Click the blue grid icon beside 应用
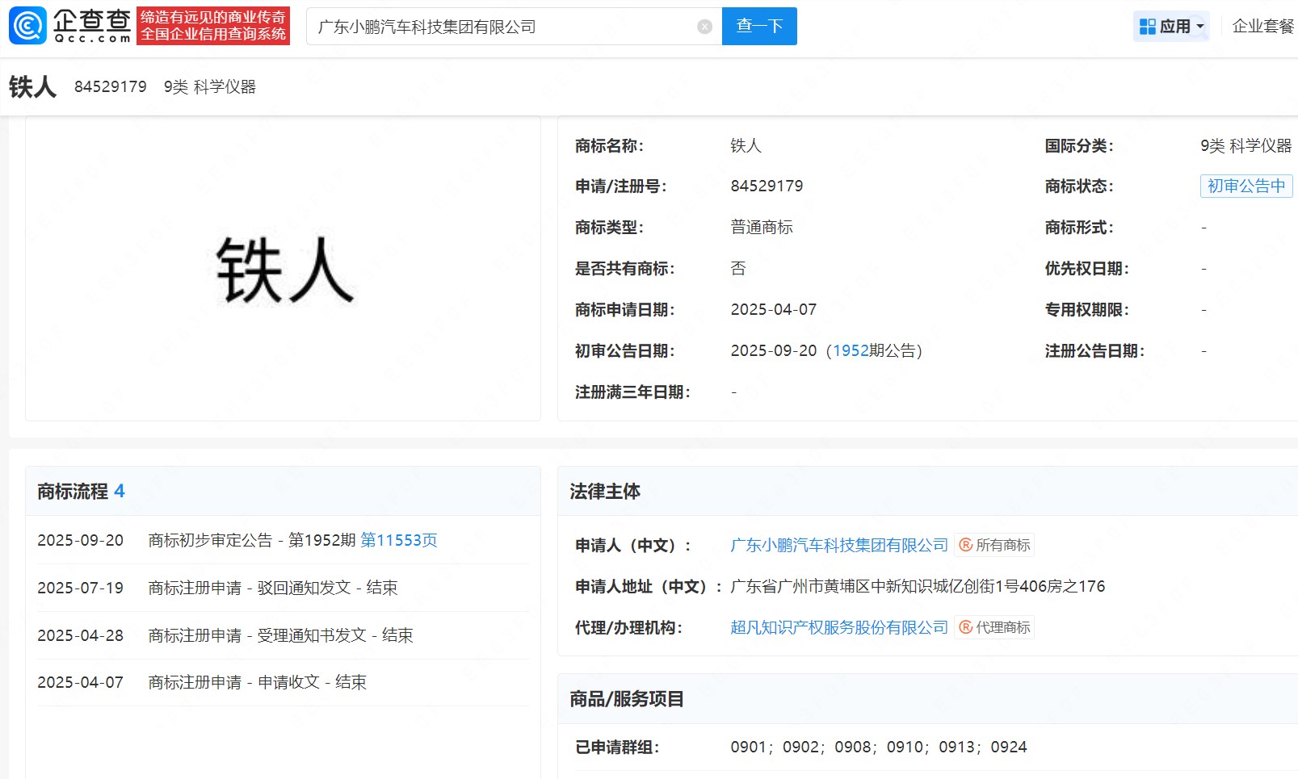This screenshot has height=779, width=1298. coord(1148,26)
